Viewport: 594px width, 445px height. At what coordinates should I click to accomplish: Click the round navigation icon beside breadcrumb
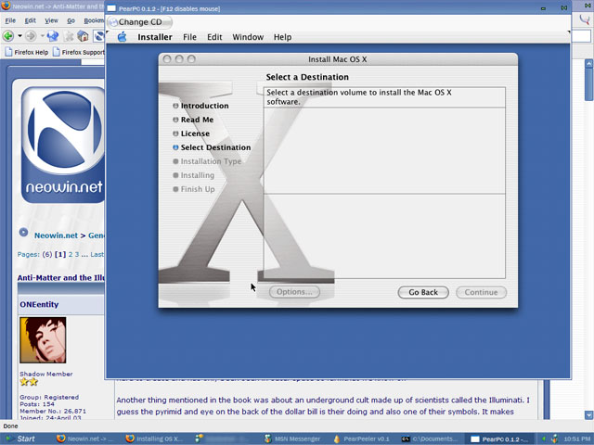[23, 233]
